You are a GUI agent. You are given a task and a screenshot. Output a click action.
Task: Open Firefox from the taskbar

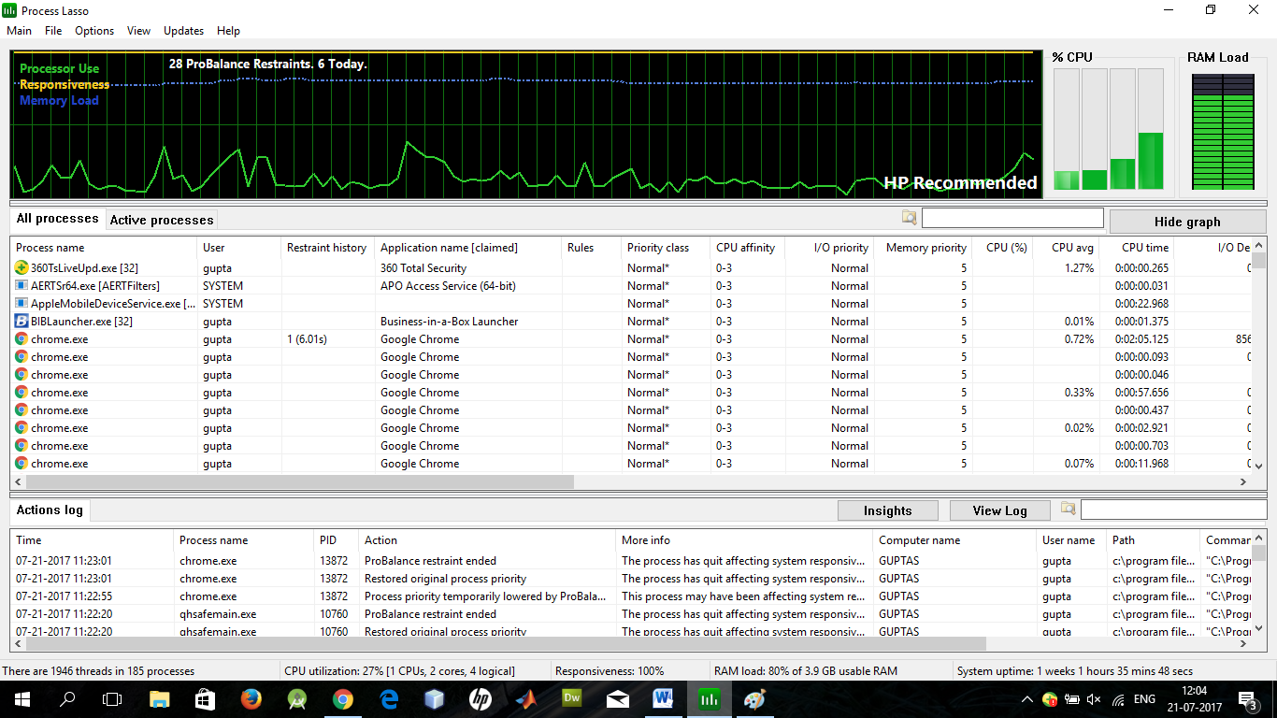[251, 698]
